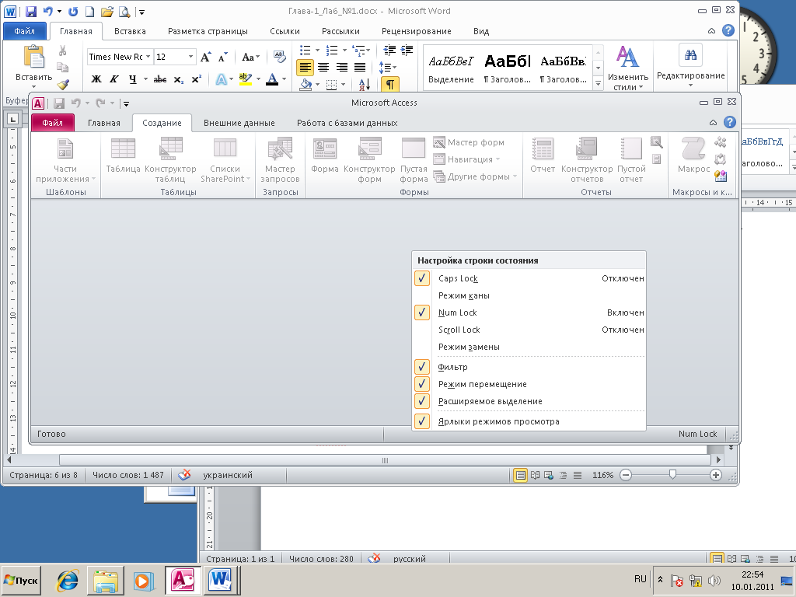Toggle italic К formatting in Word
This screenshot has height=597, width=796.
114,79
